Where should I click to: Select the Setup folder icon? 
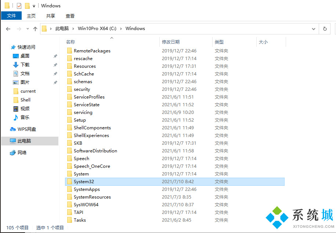click(69, 120)
